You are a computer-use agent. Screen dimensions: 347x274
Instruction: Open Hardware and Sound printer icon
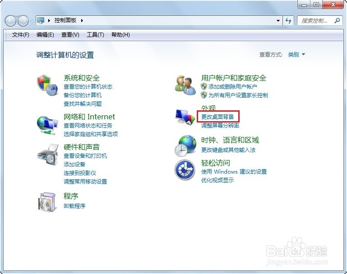tap(47, 155)
